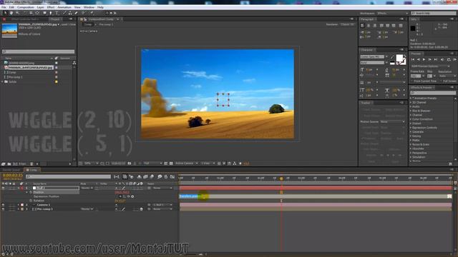The width and height of the screenshot is (458, 257).
Task: Toggle visibility eye of Null 1 layer
Action: point(3,188)
